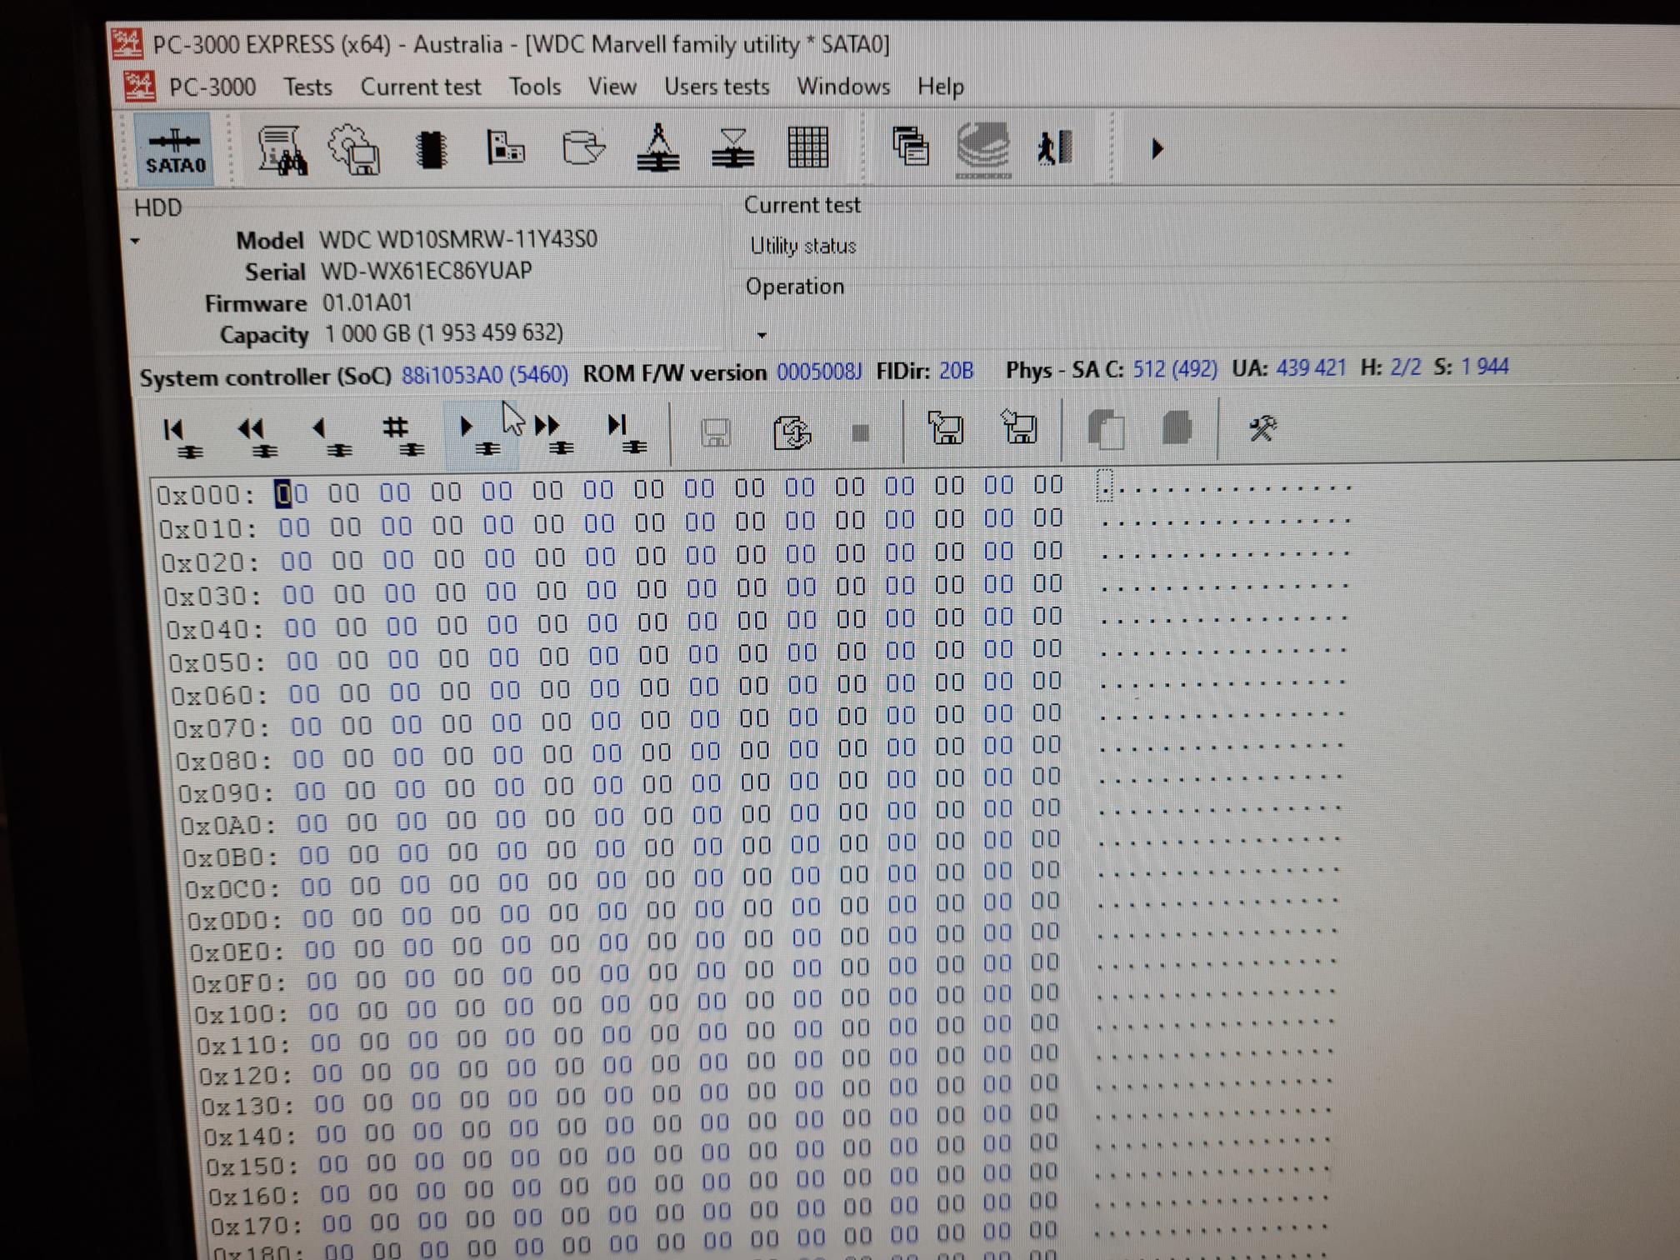
Task: Click the 0x080: offset label
Action: click(224, 762)
